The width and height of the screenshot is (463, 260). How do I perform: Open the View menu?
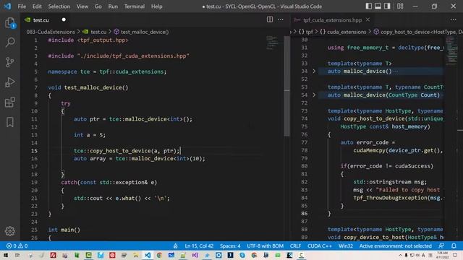82,6
